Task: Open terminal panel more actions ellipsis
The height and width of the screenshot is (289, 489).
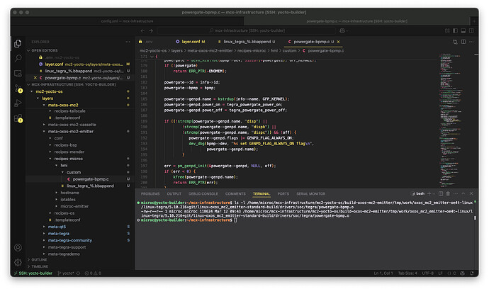Action: (456, 193)
